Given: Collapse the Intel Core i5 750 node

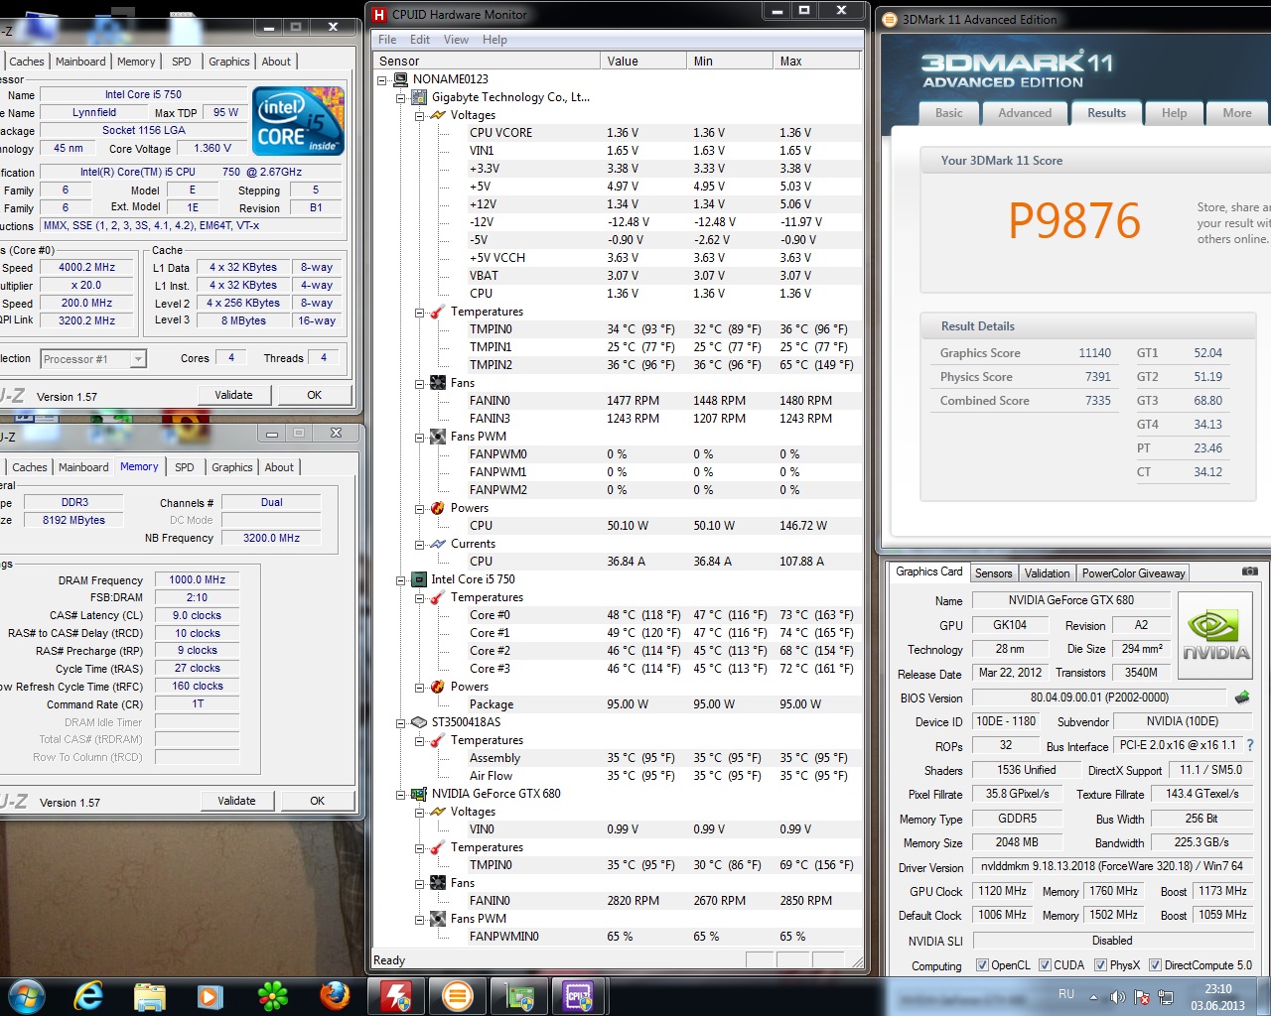Looking at the screenshot, I should click(401, 579).
